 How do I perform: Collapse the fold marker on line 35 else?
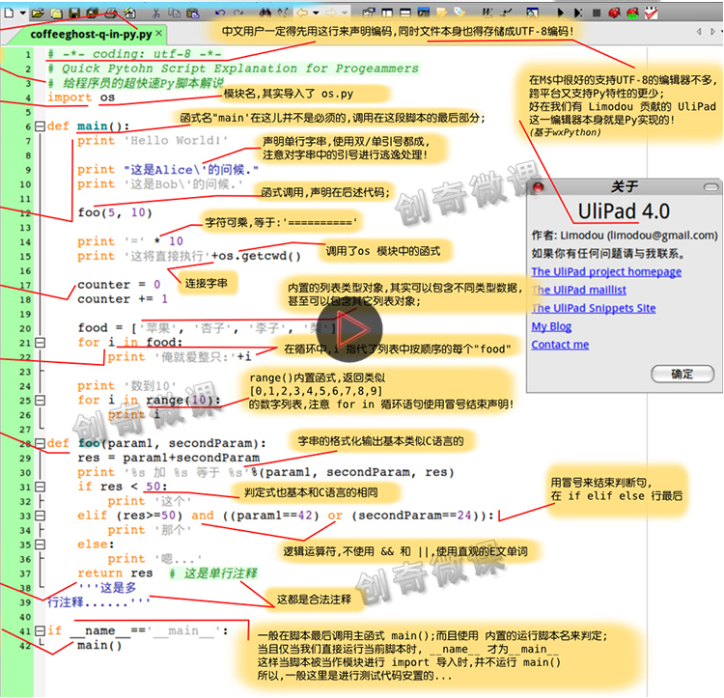41,544
